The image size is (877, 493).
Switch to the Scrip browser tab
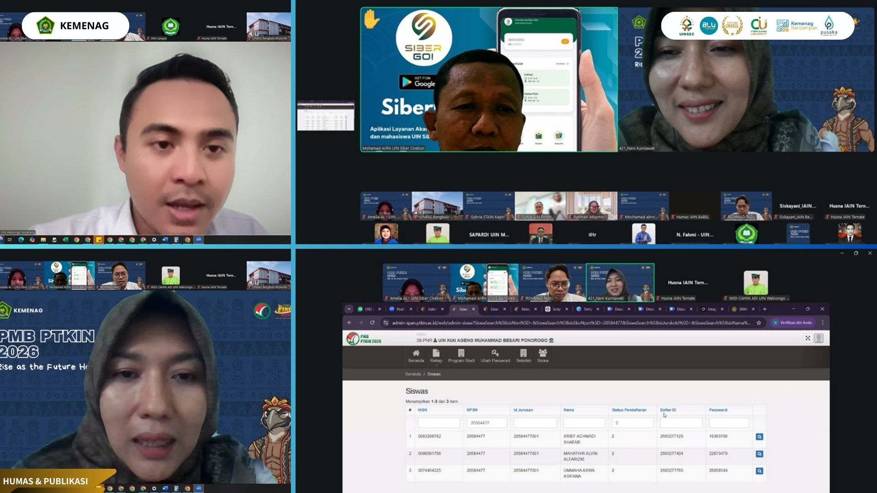556,309
